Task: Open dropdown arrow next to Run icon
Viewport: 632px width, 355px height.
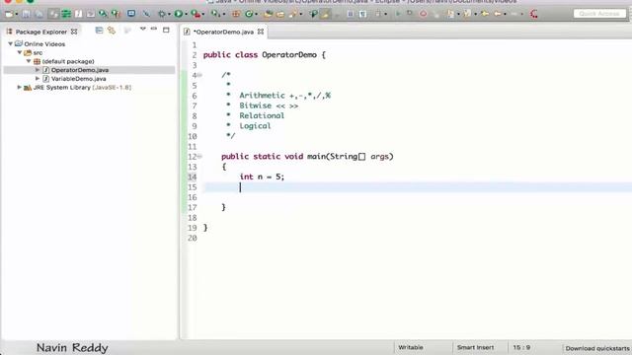Action: coord(187,14)
